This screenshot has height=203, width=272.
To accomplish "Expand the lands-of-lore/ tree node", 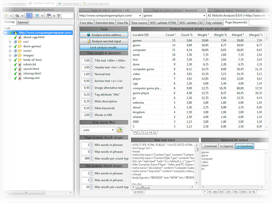I will (x=10, y=60).
